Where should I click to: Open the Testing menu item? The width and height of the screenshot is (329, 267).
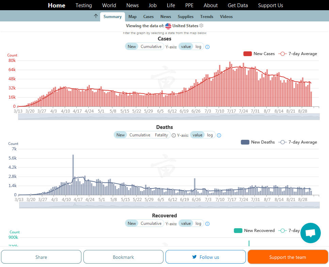83,5
